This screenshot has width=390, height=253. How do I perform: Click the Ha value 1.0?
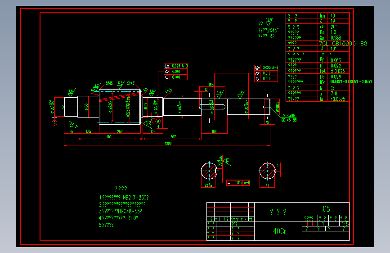tap(333, 32)
